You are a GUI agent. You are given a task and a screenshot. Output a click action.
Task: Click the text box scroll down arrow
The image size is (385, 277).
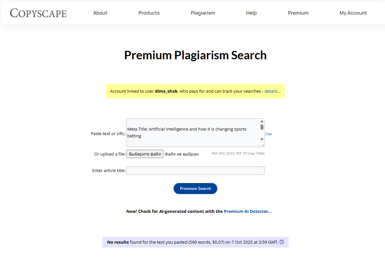tap(262, 139)
